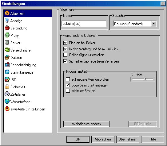Open the Deutsch (Standard) language combo box
Screen dimensions: 167x146
(x=135, y=24)
